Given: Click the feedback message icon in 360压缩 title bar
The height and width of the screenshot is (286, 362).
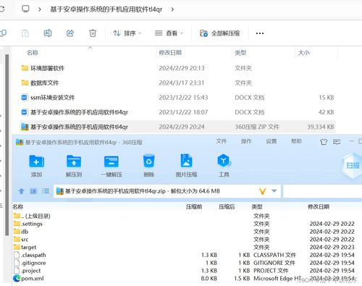Looking at the screenshot, I should click(337, 142).
